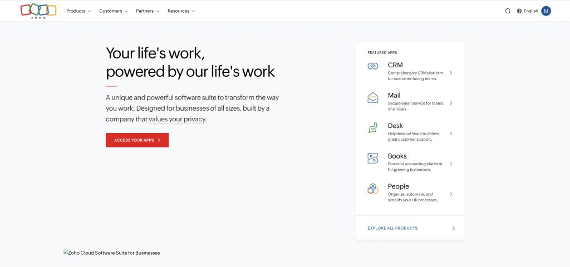This screenshot has height=267, width=570.
Task: Click the Comprehensive CRM platform description
Action: (x=415, y=76)
